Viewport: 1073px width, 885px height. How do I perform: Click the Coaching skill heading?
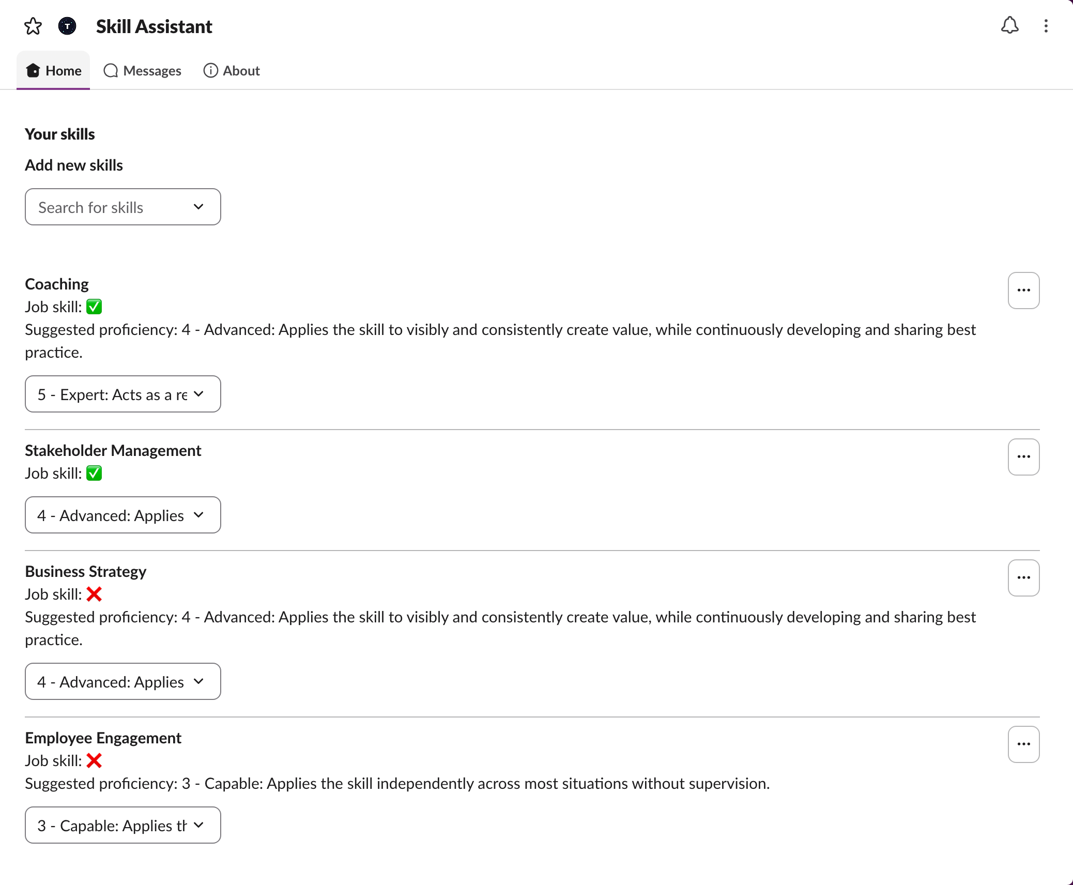[x=57, y=284]
